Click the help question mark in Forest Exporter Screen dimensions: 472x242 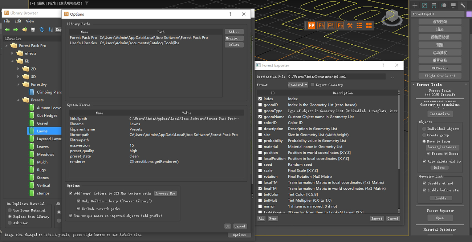[383, 65]
